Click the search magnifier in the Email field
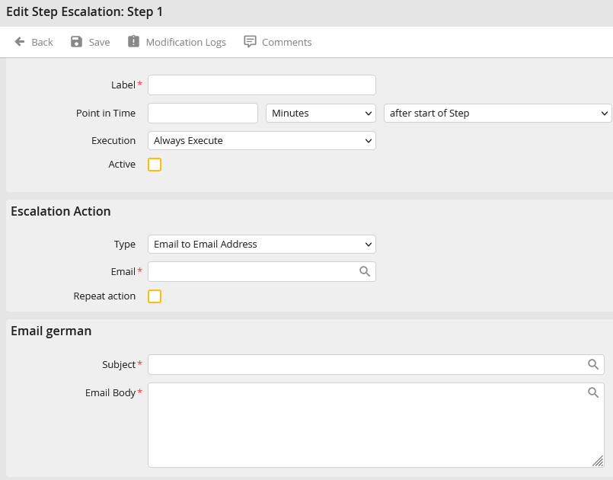 [x=364, y=271]
